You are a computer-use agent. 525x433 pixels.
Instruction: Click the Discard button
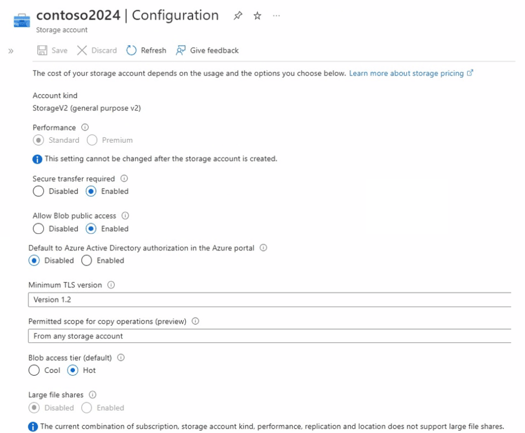[97, 50]
